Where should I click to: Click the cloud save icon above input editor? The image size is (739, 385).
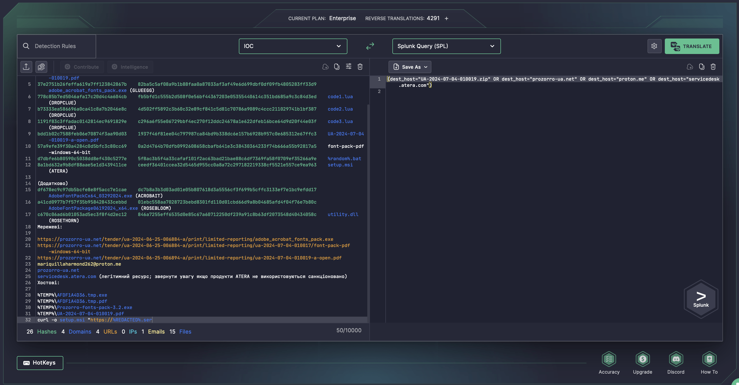325,67
